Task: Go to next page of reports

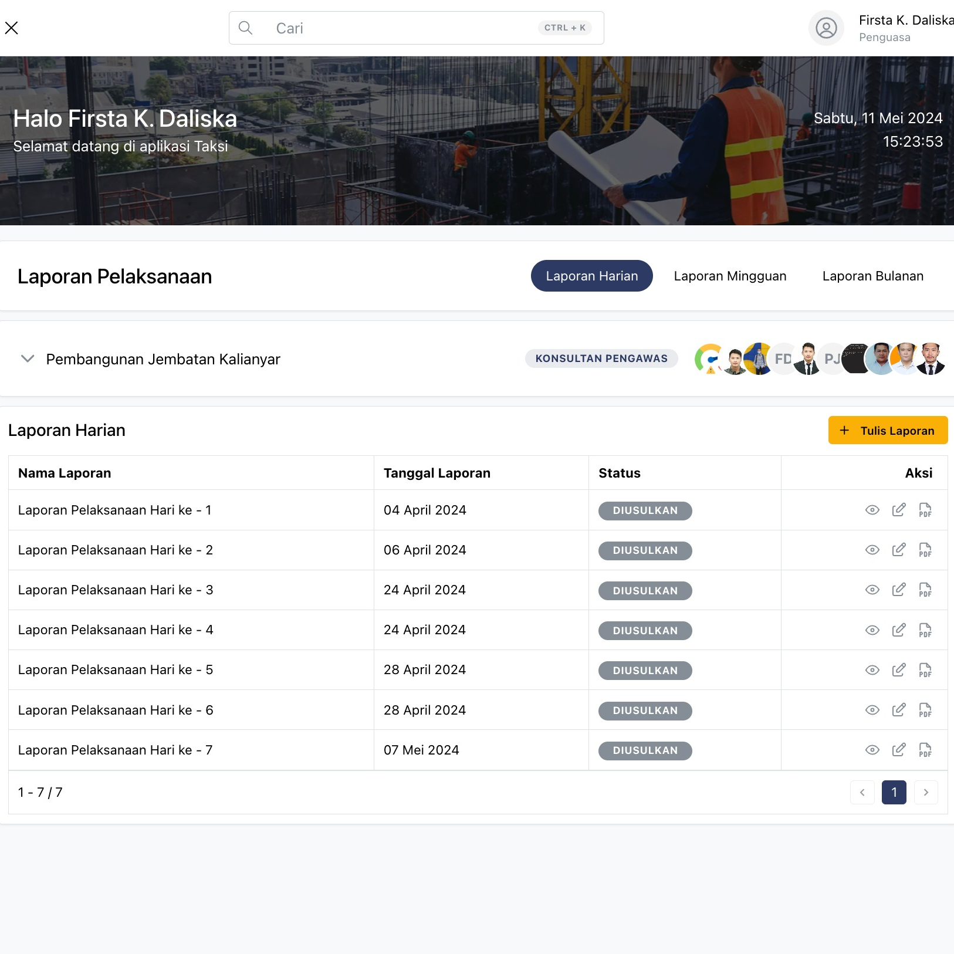Action: pos(925,792)
